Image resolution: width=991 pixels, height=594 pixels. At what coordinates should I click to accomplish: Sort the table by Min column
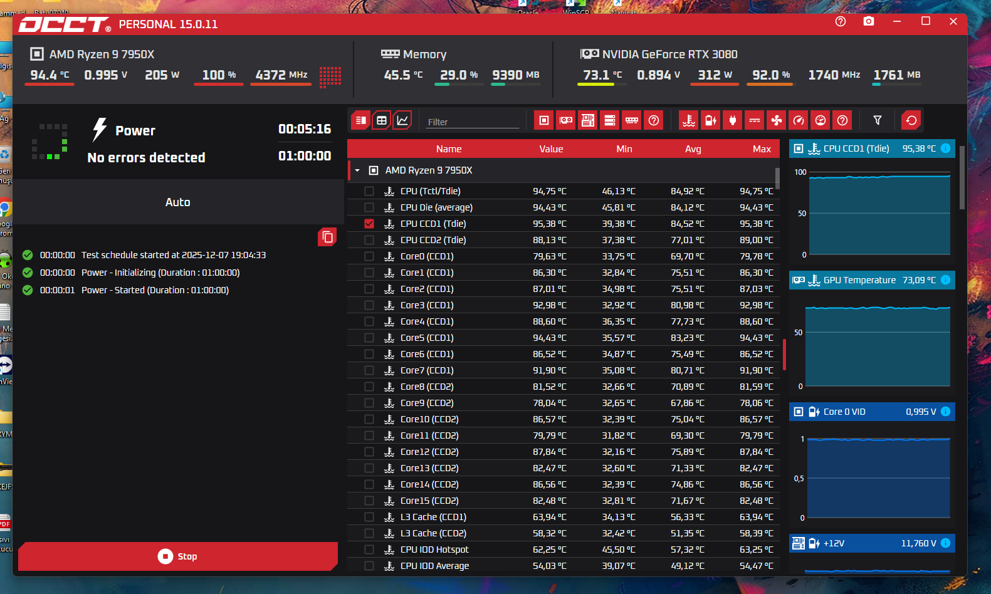[x=624, y=149]
